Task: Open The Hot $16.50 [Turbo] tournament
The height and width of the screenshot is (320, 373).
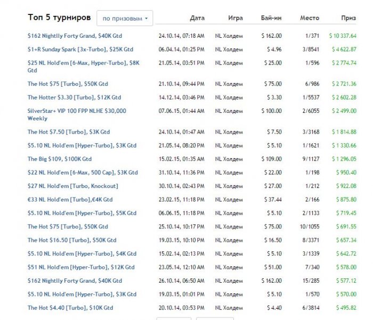Action: click(70, 240)
